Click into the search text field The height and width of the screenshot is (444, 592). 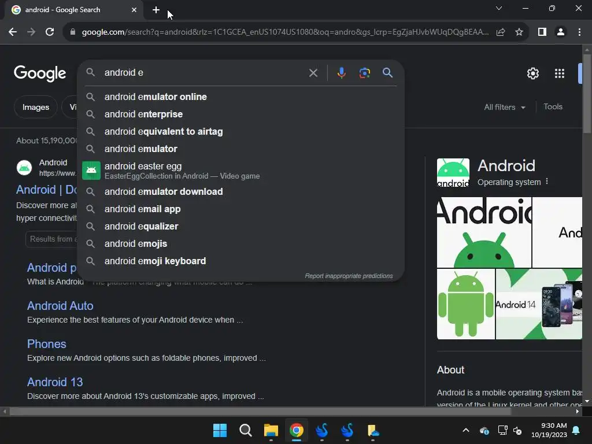click(204, 72)
